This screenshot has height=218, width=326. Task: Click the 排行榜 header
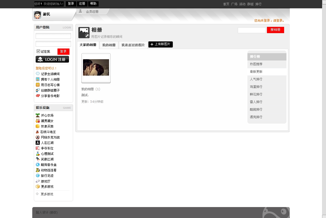tap(267, 57)
